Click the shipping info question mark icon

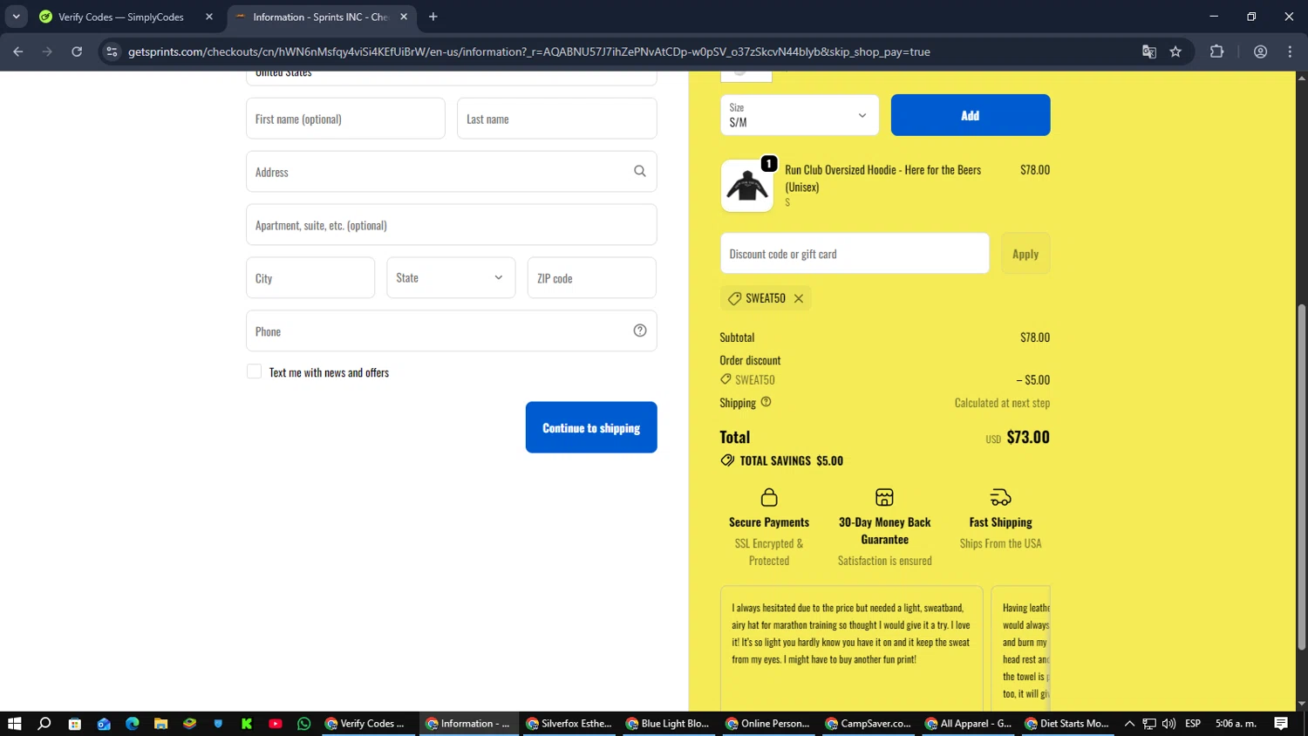[x=766, y=402]
